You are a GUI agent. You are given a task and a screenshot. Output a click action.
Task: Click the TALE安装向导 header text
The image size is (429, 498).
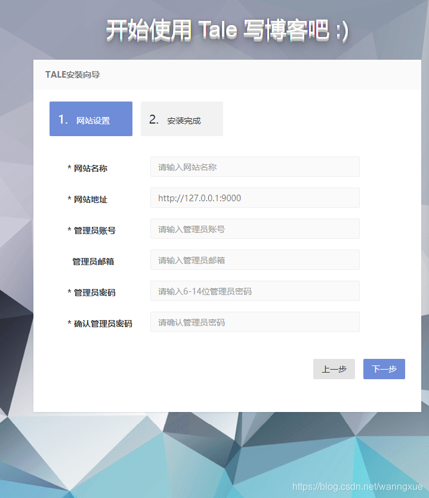72,75
